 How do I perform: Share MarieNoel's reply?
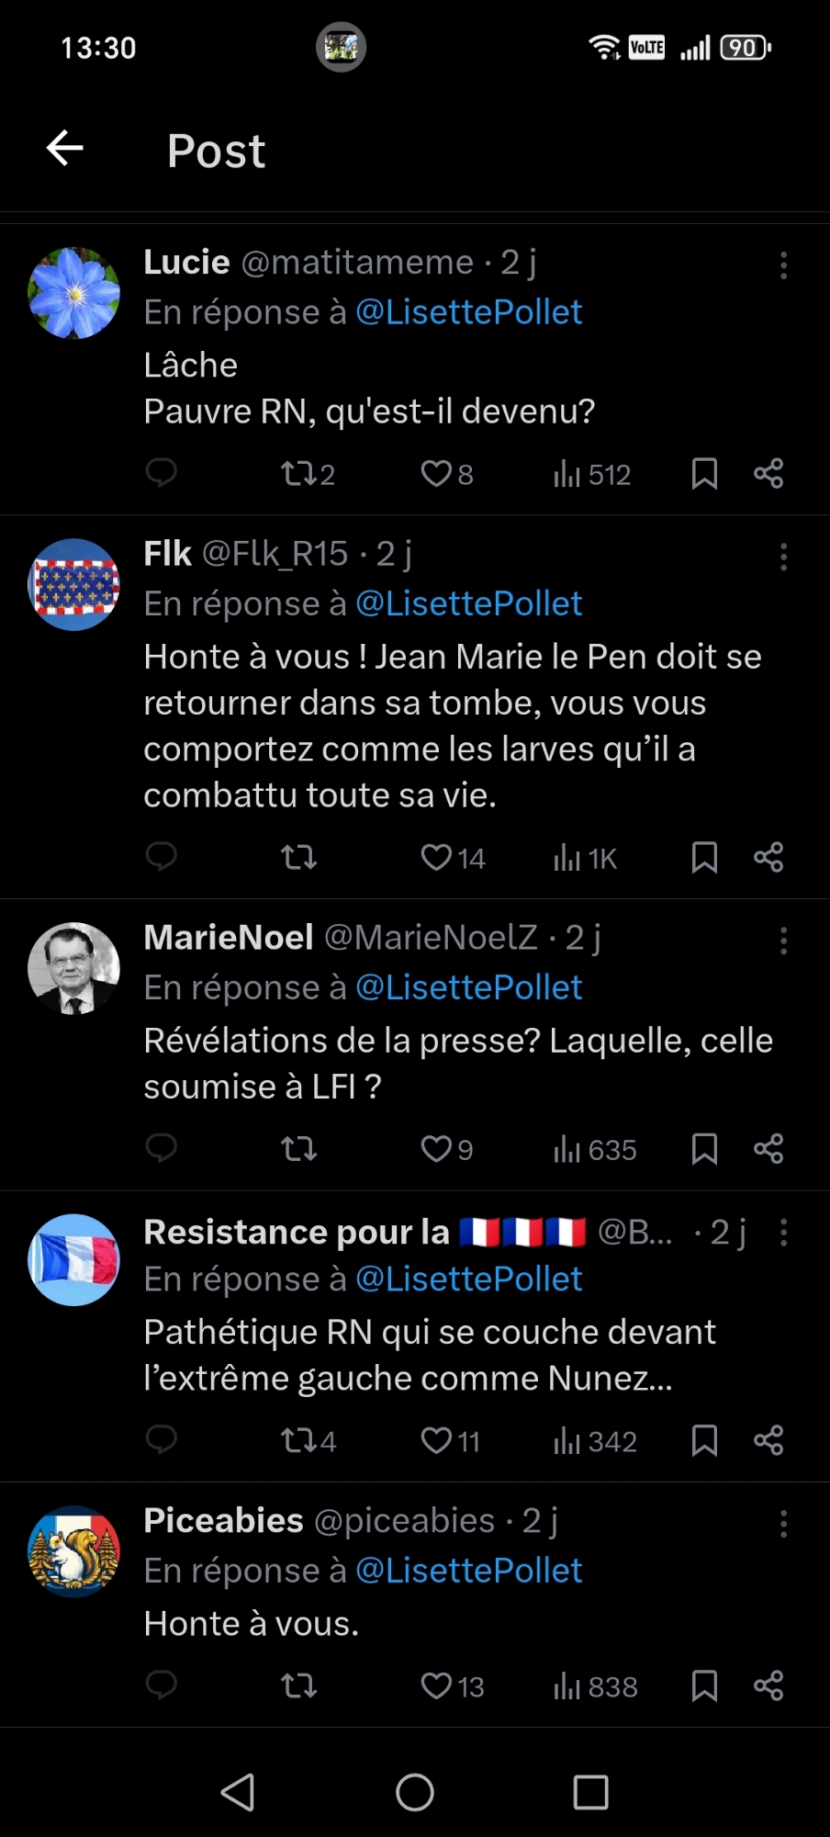tap(768, 1149)
